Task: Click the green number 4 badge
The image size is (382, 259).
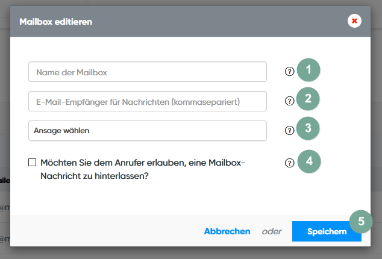Action: pyautogui.click(x=308, y=161)
